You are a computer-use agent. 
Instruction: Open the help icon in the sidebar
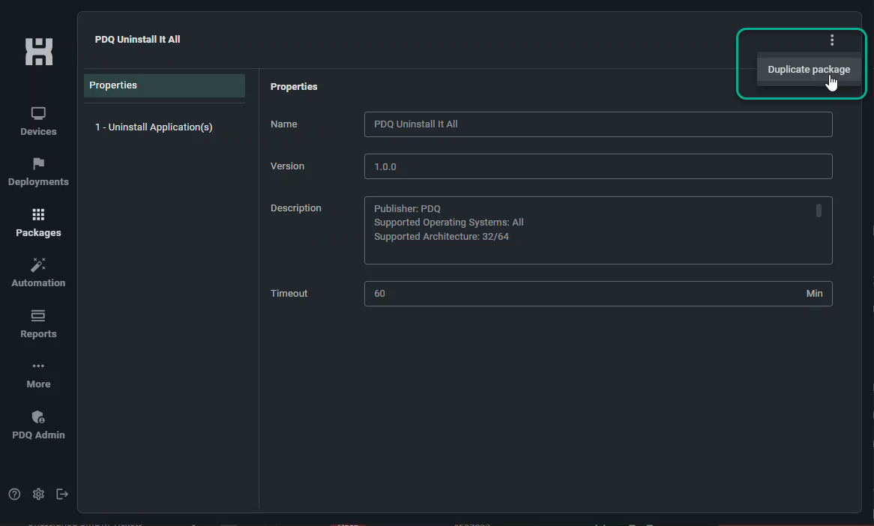[x=13, y=494]
